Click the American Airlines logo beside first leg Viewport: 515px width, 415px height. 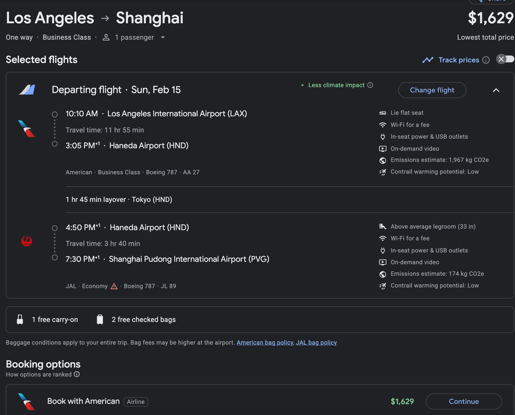[x=27, y=129]
